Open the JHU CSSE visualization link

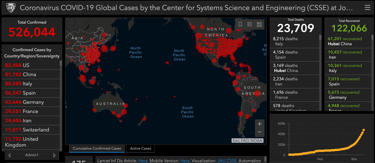(x=226, y=161)
